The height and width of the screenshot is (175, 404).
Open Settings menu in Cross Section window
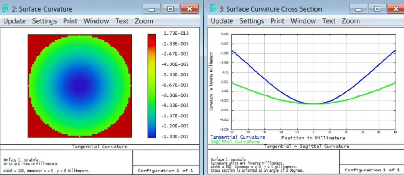point(251,21)
